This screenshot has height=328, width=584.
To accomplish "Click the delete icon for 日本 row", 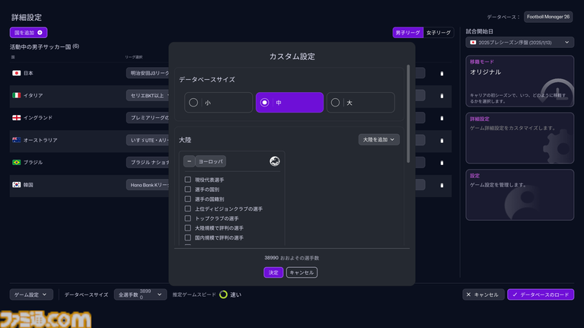I will (442, 74).
